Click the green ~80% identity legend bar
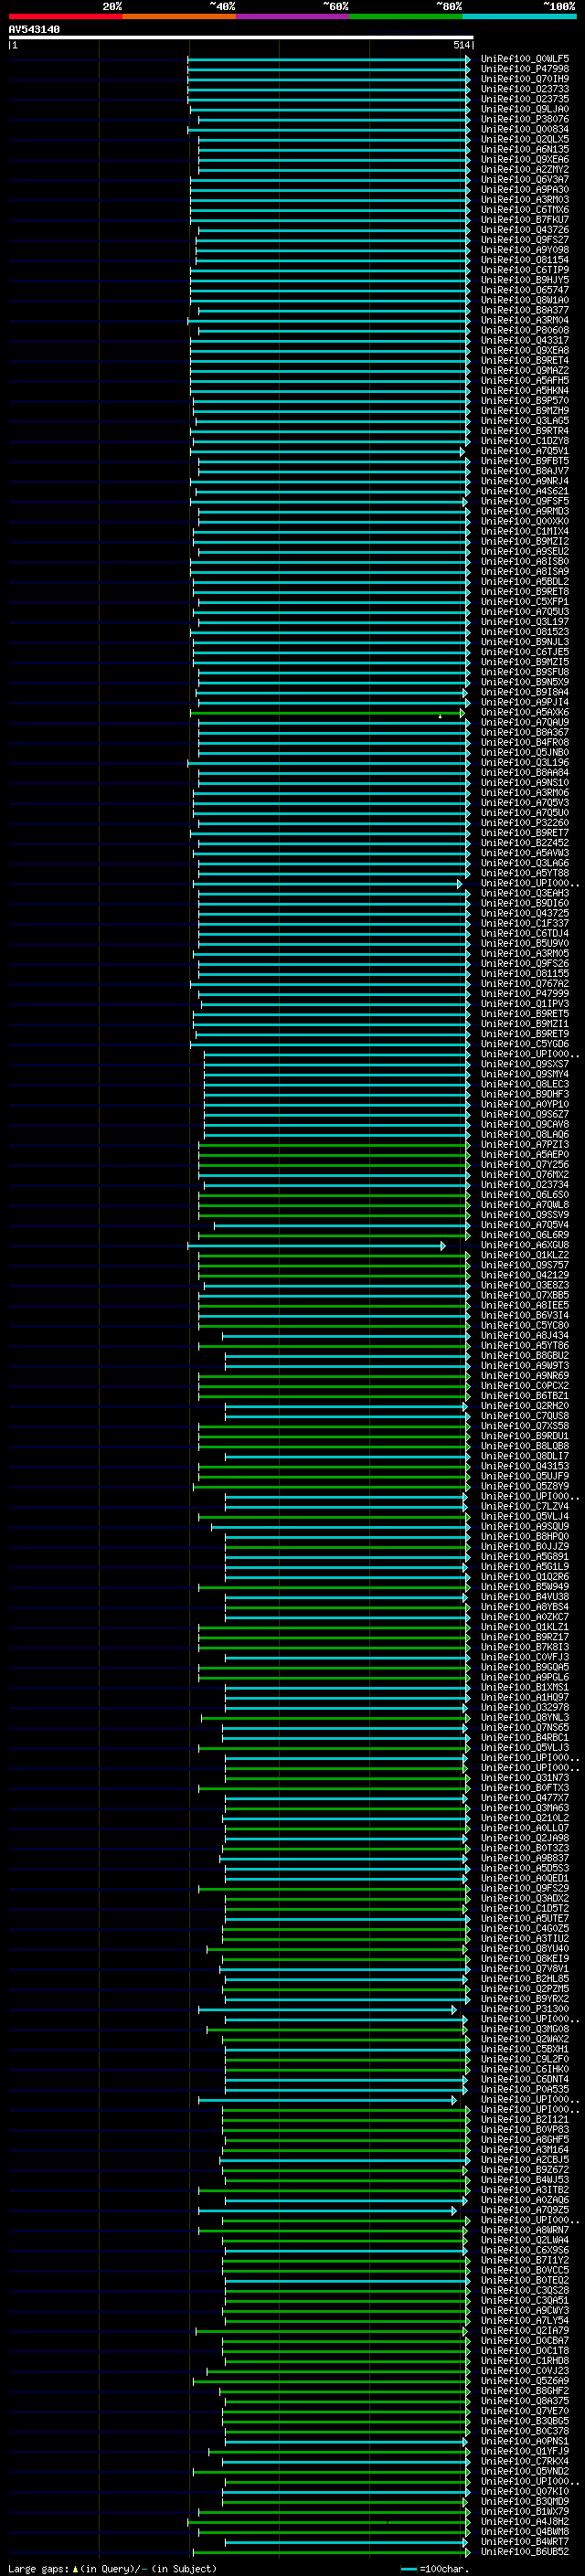The image size is (585, 2576). pyautogui.click(x=406, y=16)
